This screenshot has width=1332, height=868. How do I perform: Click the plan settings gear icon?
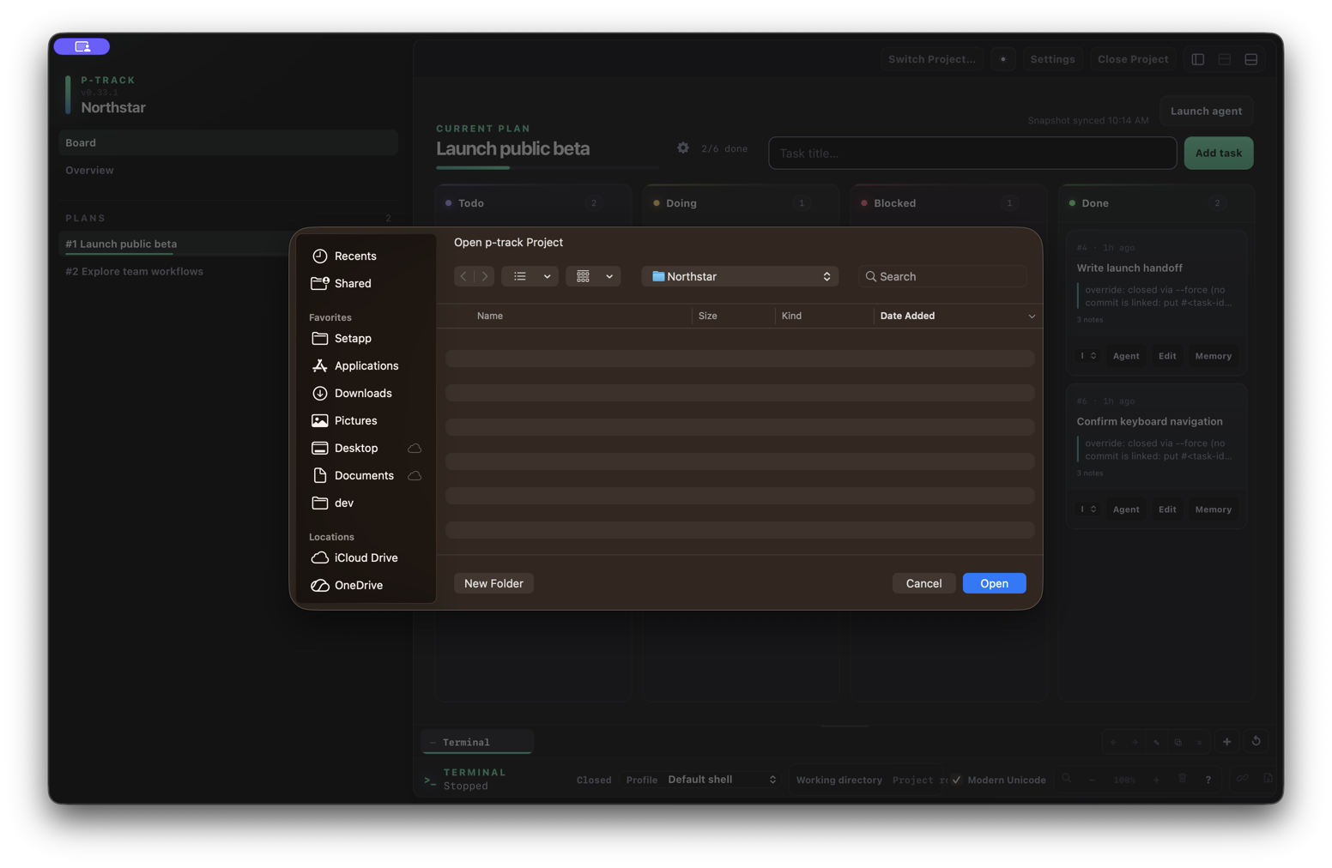click(683, 148)
